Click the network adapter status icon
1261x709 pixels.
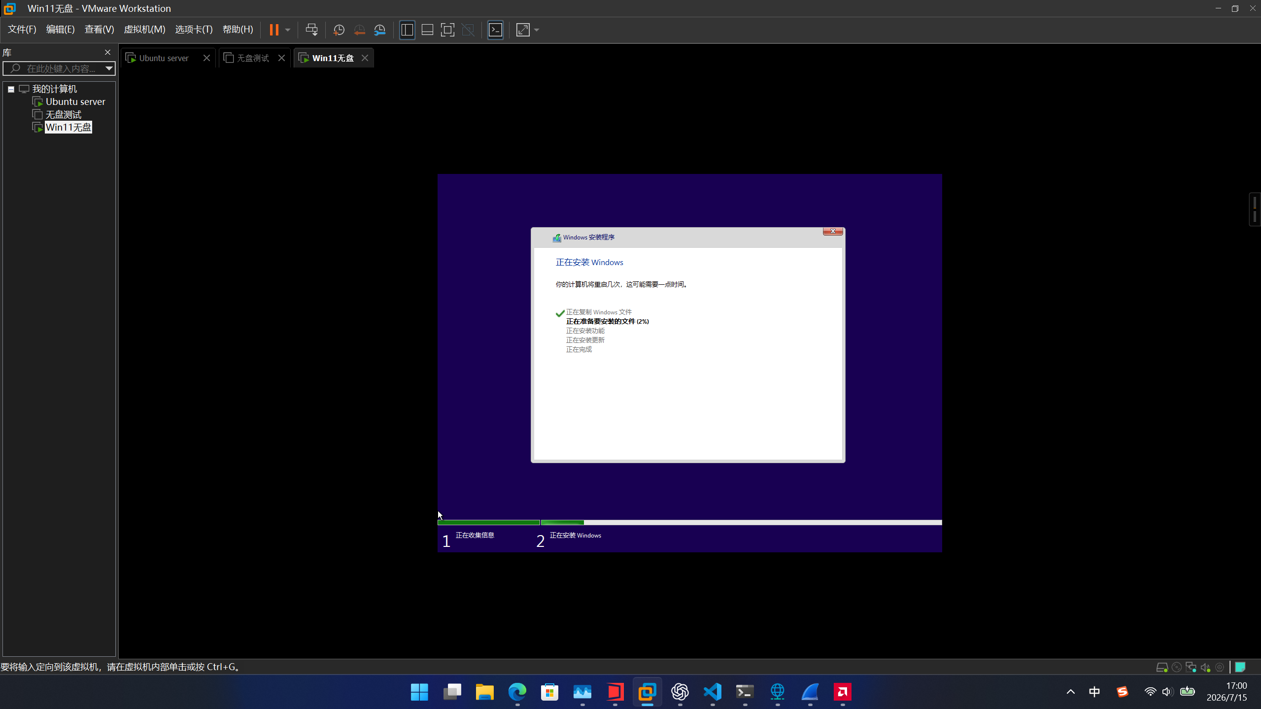coord(1191,667)
